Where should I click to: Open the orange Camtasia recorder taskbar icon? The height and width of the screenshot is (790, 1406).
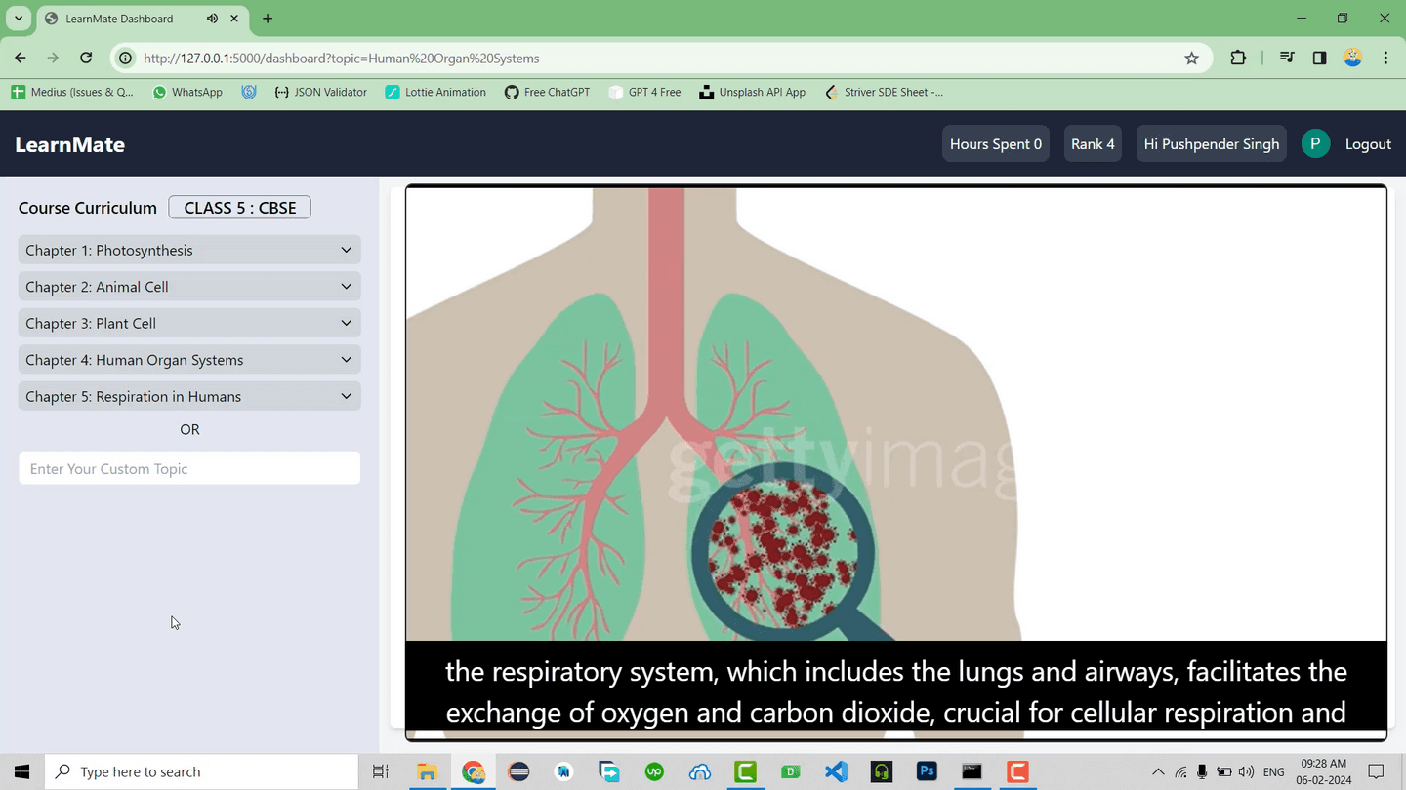(x=1017, y=771)
